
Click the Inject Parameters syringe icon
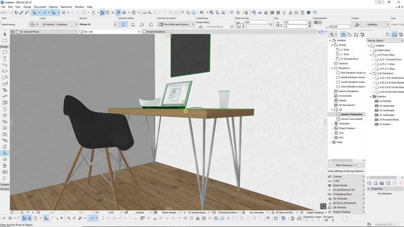click(x=27, y=13)
